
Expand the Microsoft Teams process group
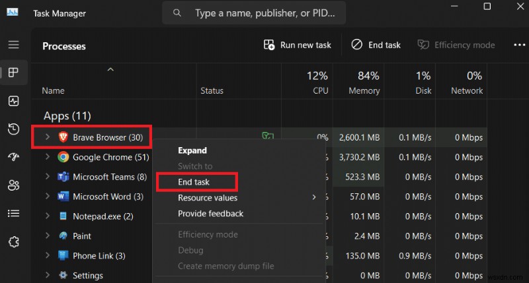tap(47, 176)
